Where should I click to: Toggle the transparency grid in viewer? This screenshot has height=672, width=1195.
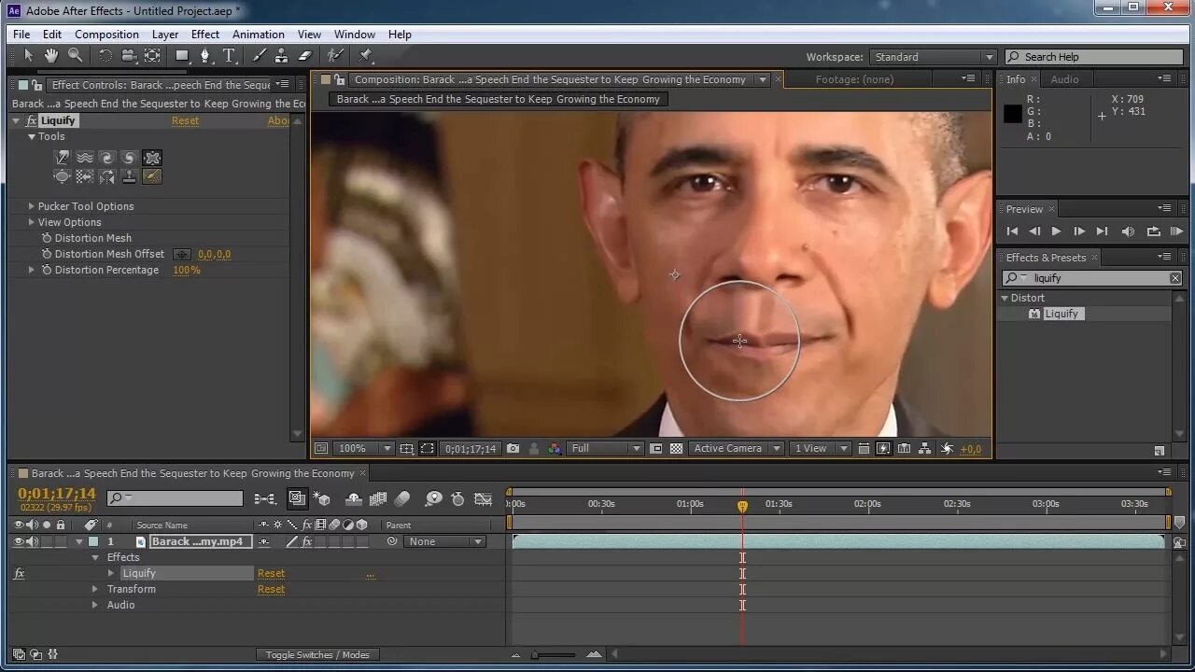point(676,449)
